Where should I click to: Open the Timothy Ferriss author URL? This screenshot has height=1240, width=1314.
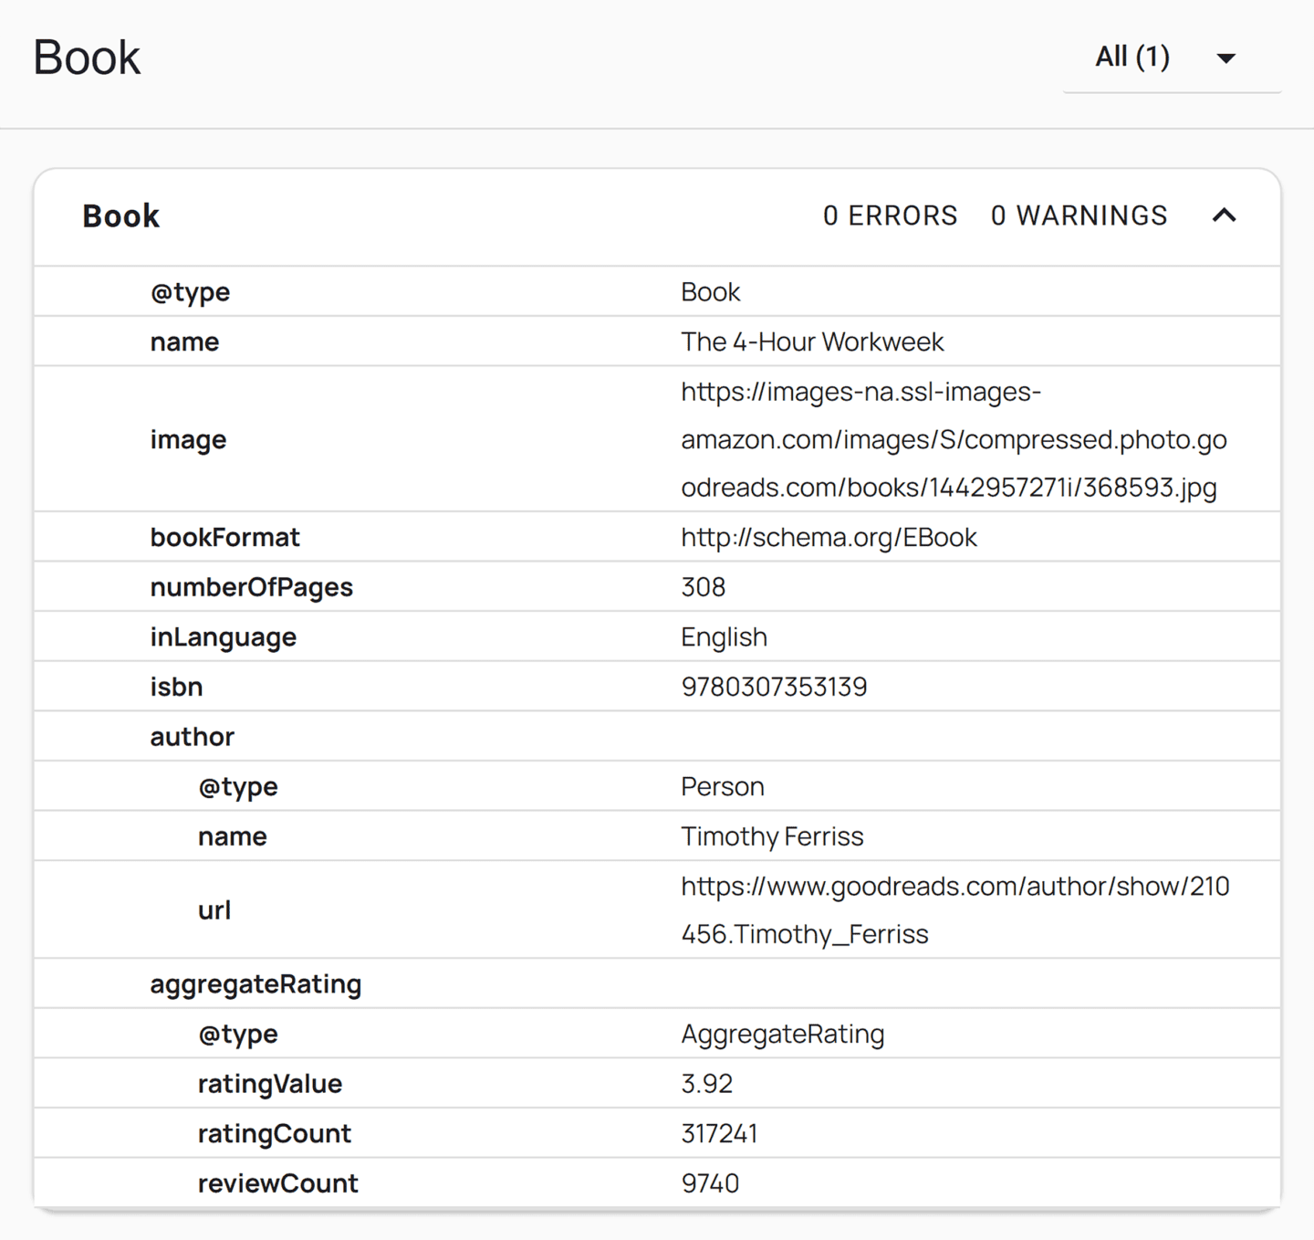(954, 909)
